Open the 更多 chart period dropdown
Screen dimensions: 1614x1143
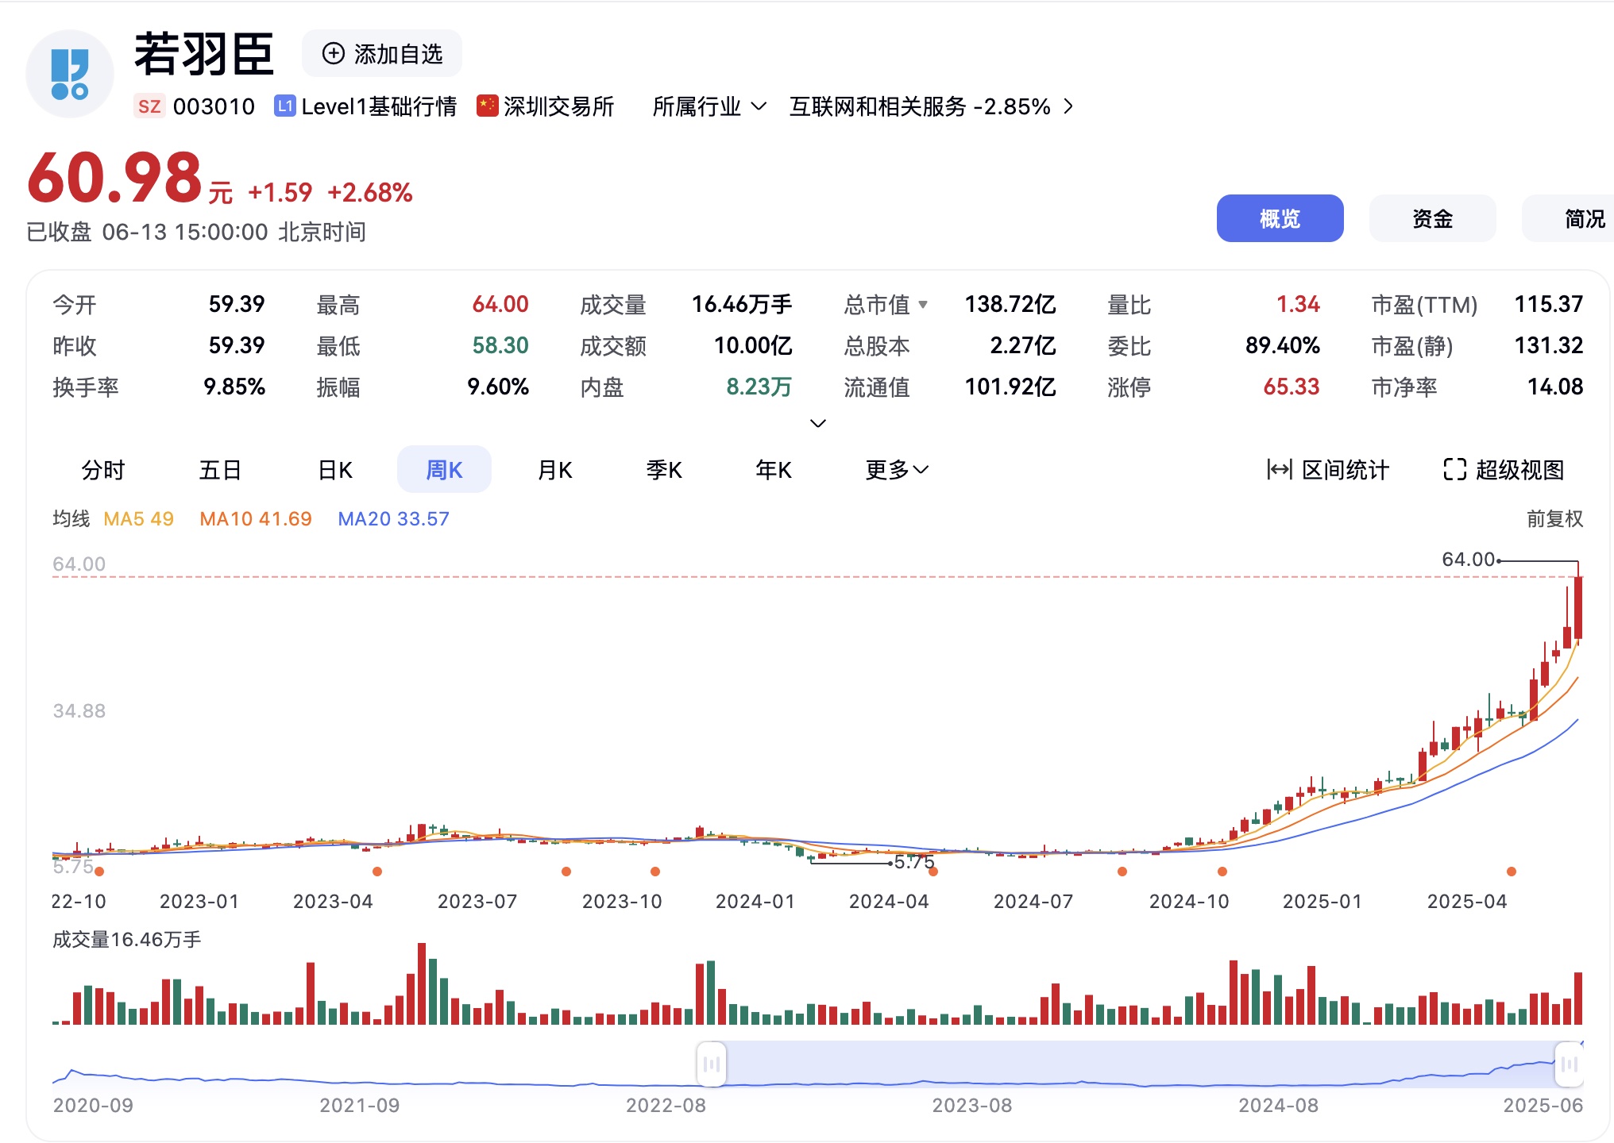pyautogui.click(x=896, y=470)
